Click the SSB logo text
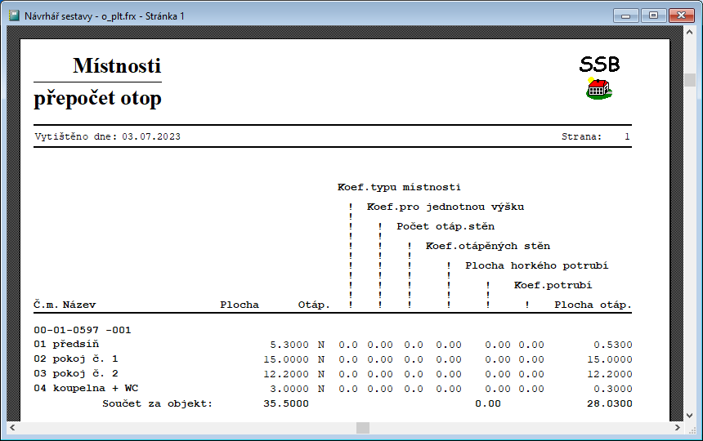703x441 pixels. [599, 65]
